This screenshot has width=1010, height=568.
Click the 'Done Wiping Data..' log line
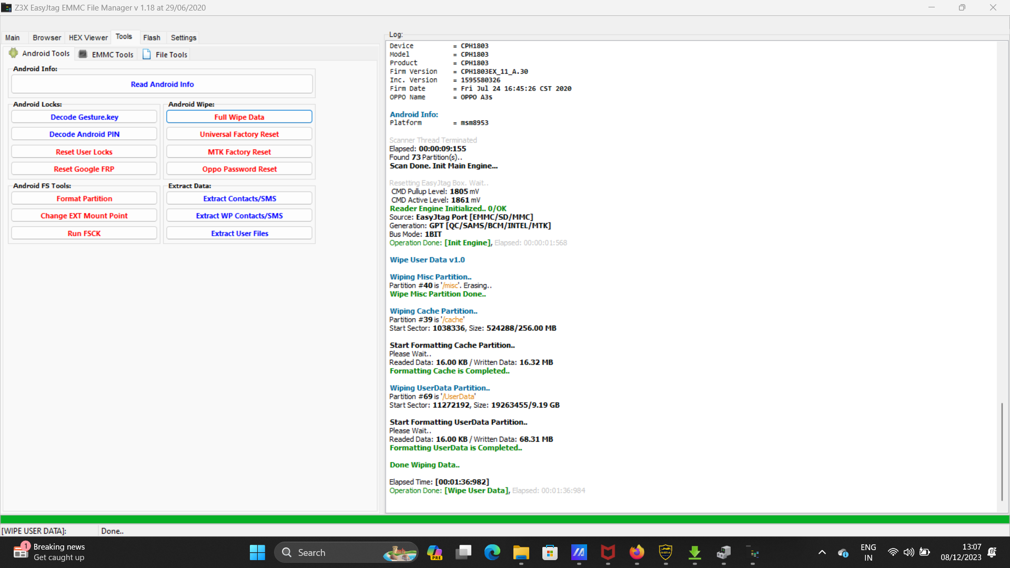tap(425, 465)
